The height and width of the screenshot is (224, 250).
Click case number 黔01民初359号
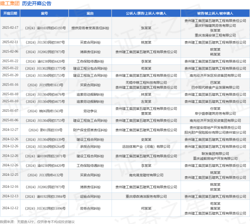(45, 130)
